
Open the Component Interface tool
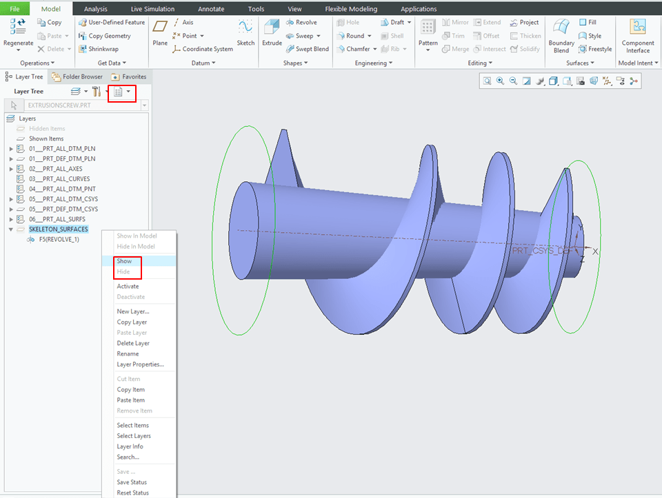coord(638,34)
